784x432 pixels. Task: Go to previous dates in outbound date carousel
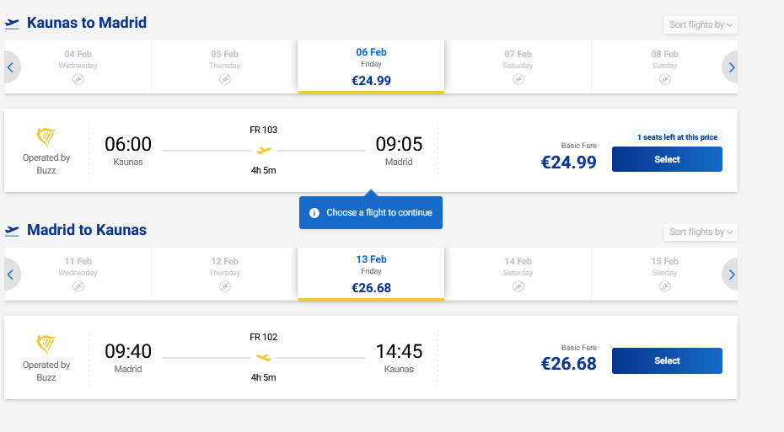(x=12, y=67)
